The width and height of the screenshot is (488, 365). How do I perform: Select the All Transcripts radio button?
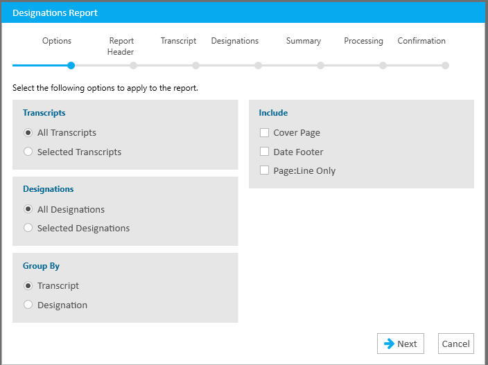coord(28,133)
